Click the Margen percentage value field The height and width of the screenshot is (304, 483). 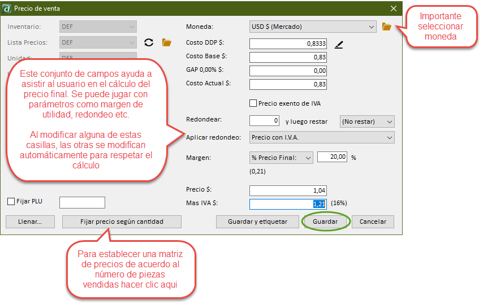(x=332, y=158)
